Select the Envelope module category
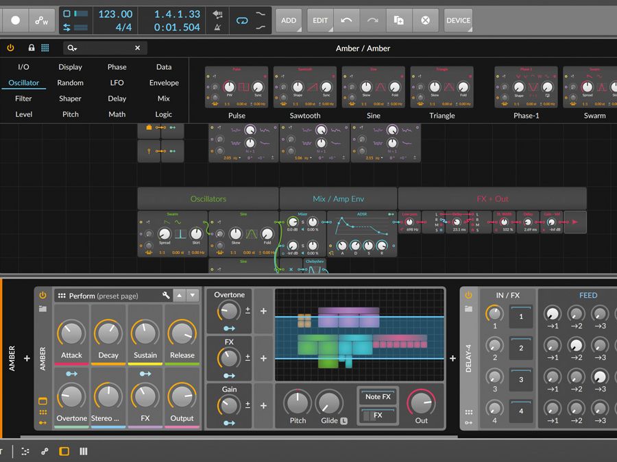 point(164,83)
